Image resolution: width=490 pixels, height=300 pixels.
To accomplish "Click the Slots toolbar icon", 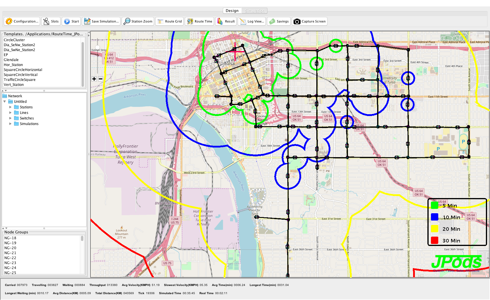I will pos(46,21).
